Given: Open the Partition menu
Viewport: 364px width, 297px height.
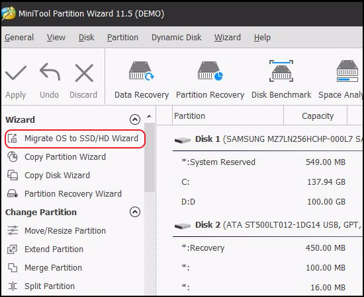Looking at the screenshot, I should click(122, 37).
